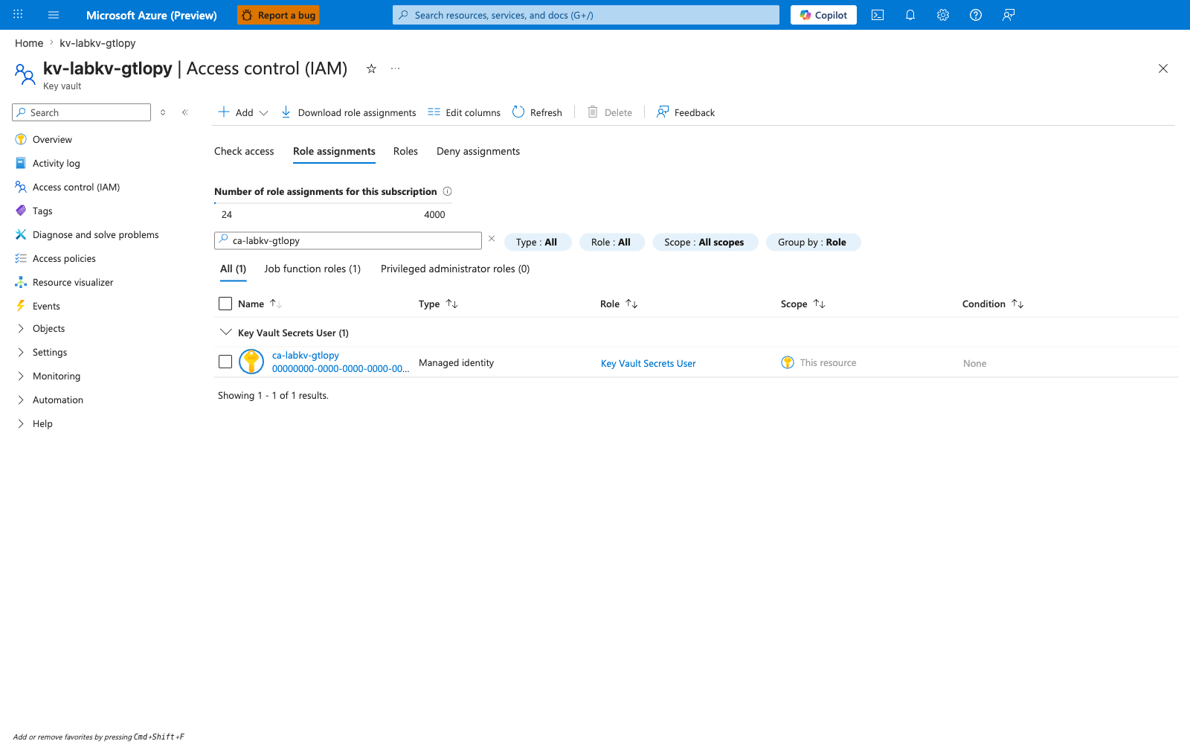Screen dimensions: 1190x744
Task: Click the Refresh toolbar button
Action: click(x=537, y=112)
